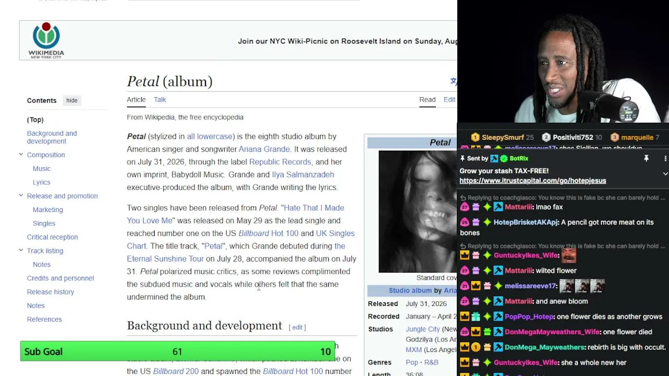Click the Wikimedia New York City logo
The width and height of the screenshot is (669, 376).
point(46,41)
